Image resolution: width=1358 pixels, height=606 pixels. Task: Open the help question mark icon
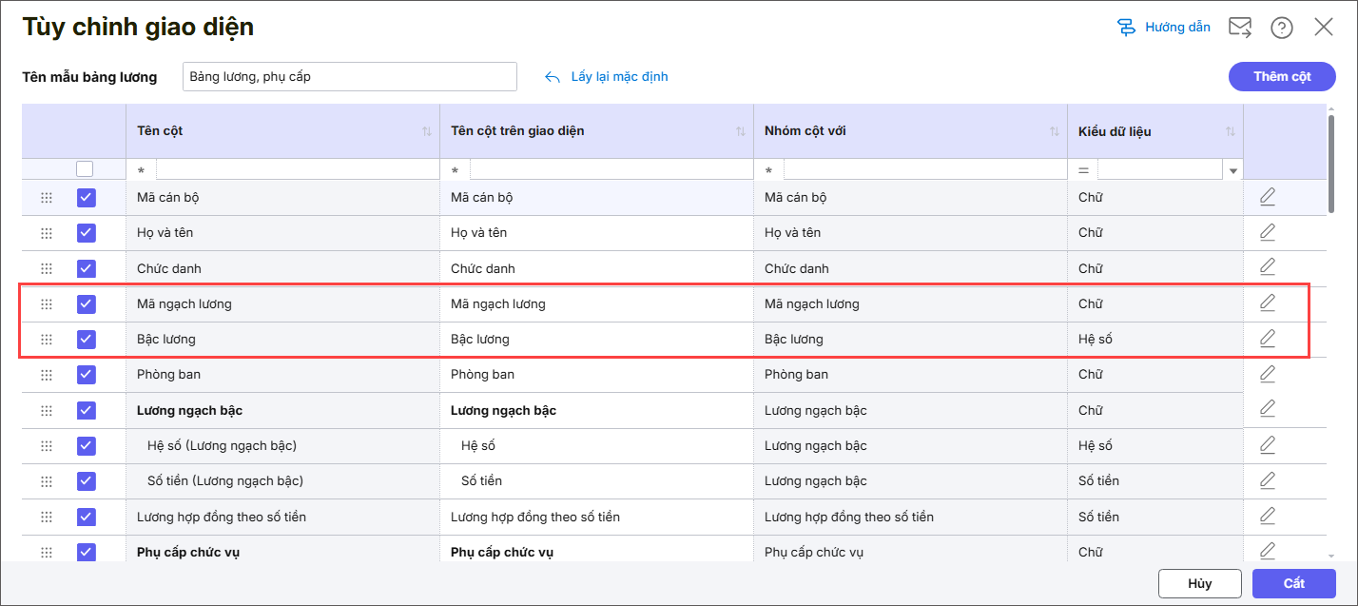[x=1281, y=28]
